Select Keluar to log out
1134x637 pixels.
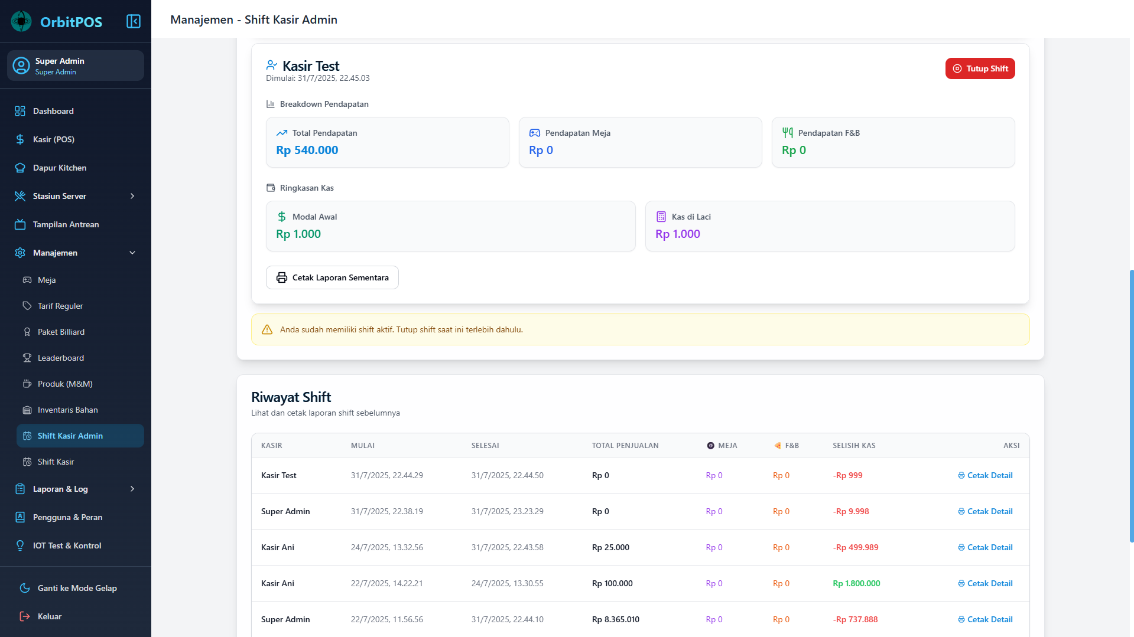[x=50, y=616]
